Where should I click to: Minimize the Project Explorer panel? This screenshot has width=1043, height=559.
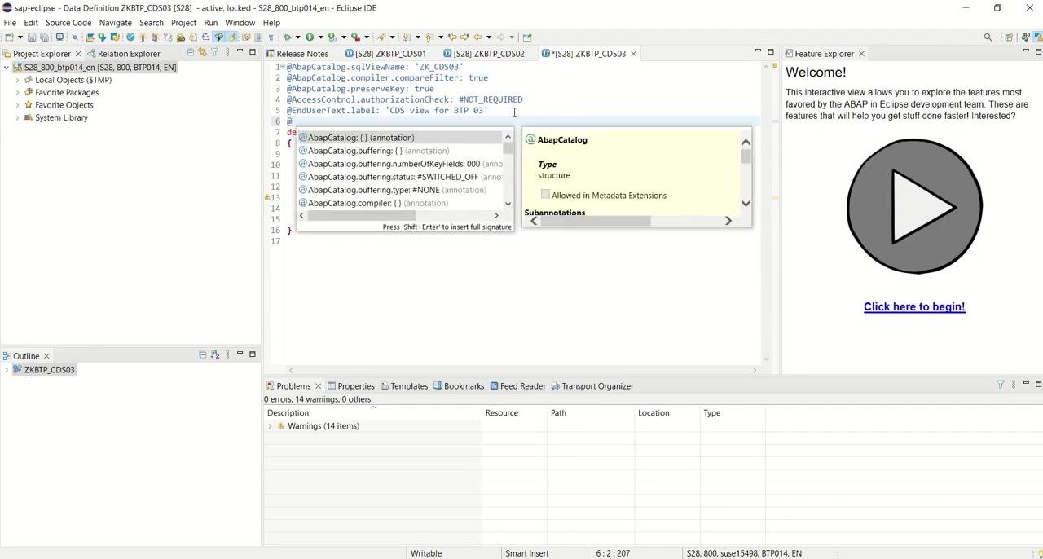[240, 52]
